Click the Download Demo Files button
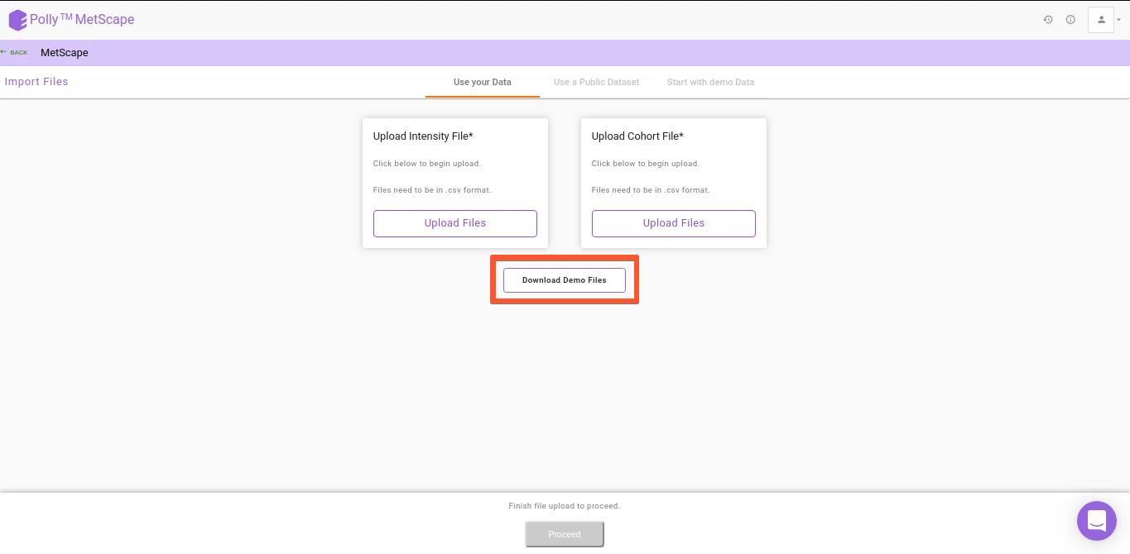The width and height of the screenshot is (1130, 554). [565, 280]
